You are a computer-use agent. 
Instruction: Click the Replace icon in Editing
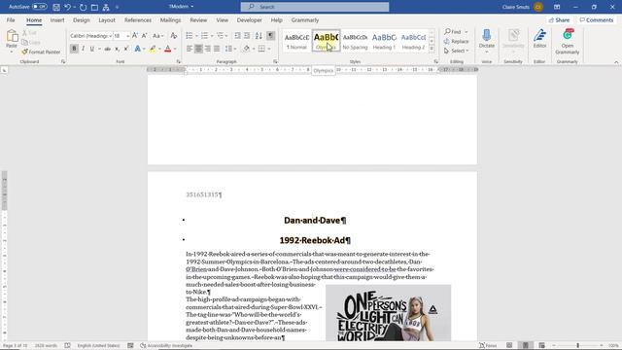point(447,41)
